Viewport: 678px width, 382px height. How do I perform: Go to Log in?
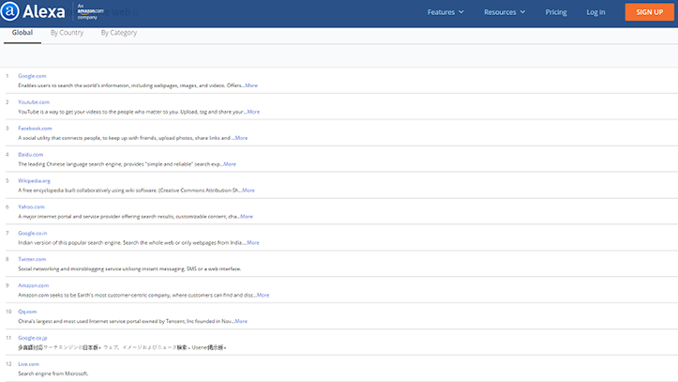point(595,12)
